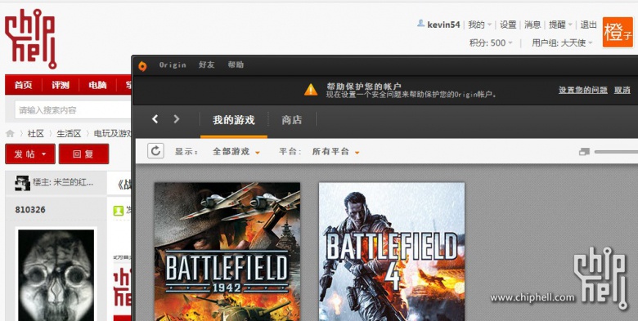This screenshot has width=638, height=321.
Task: Click the 回复 button on the forum
Action: pos(83,154)
